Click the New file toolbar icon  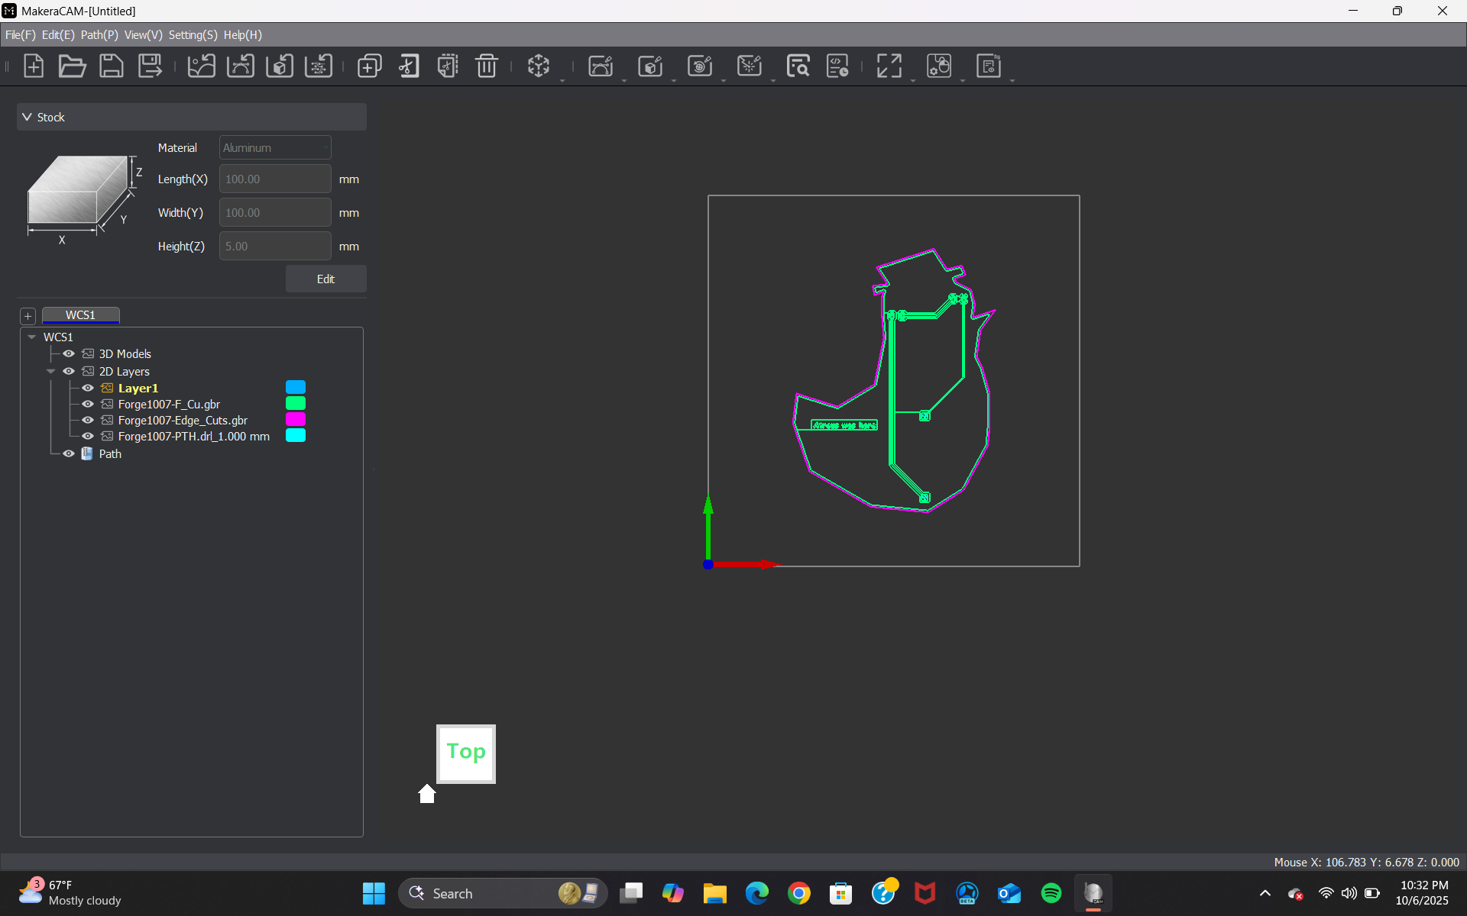point(34,66)
